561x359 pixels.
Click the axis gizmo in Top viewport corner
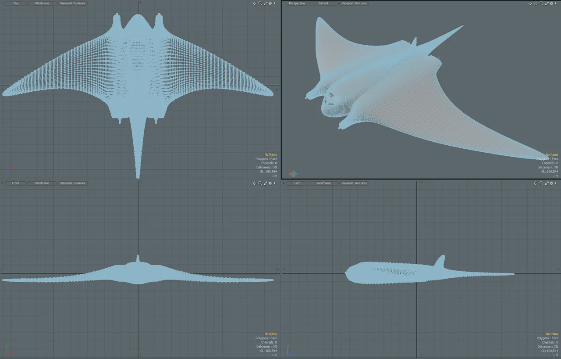point(9,170)
